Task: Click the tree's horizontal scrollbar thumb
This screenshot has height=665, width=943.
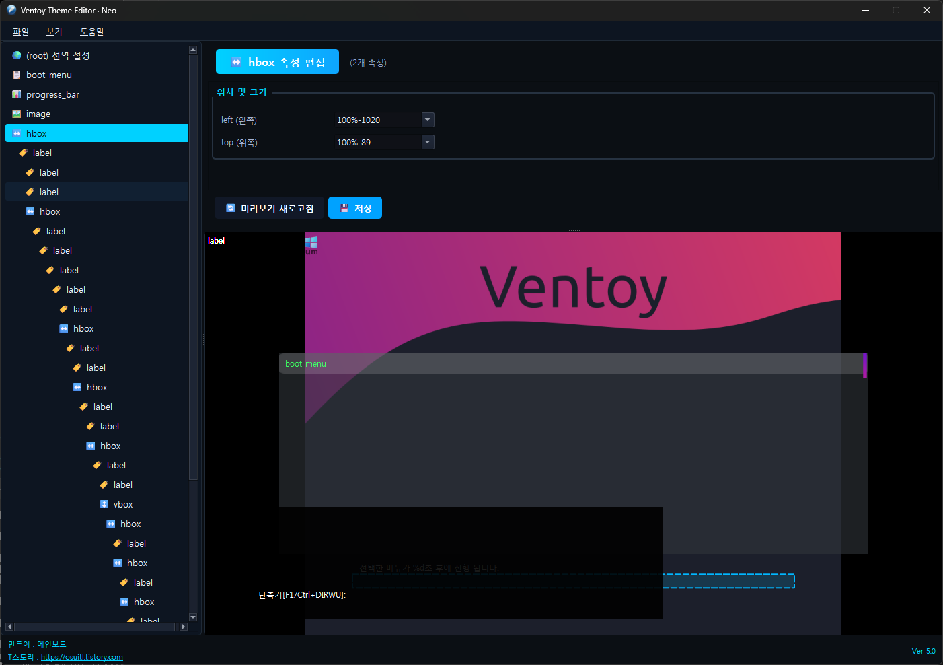Action: coord(95,627)
